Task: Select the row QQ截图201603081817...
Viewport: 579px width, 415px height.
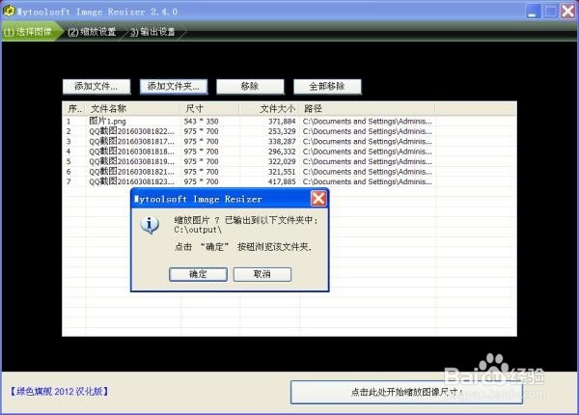Action: (289, 142)
